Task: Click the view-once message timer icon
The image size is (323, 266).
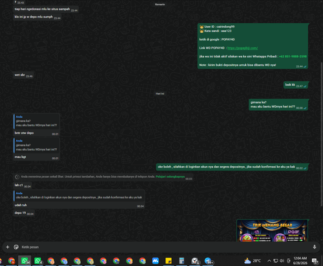Action: [17, 176]
